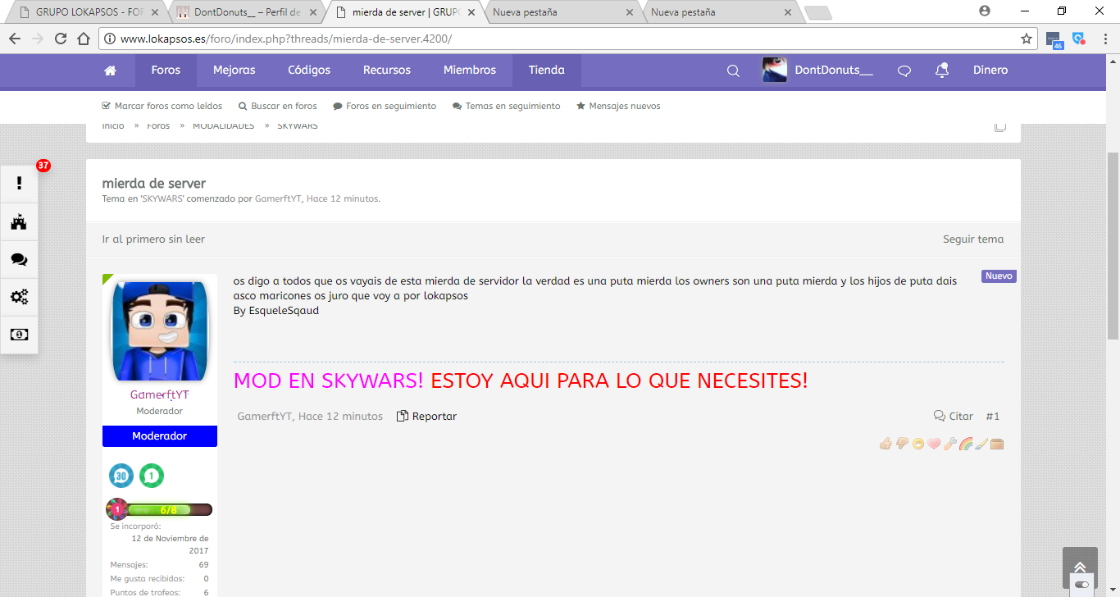
Task: Open the Tienda navigation tab
Action: (546, 71)
